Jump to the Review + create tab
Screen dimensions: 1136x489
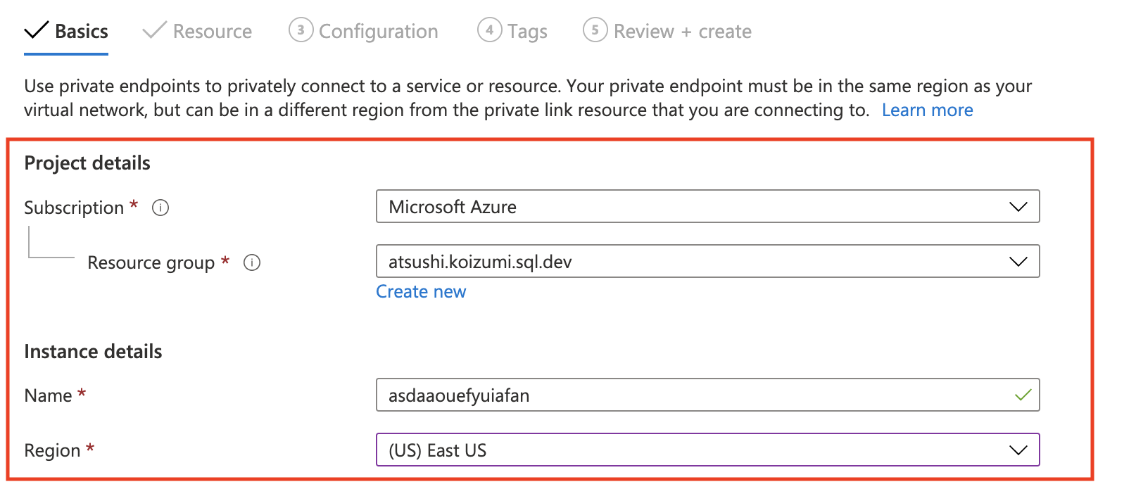682,32
